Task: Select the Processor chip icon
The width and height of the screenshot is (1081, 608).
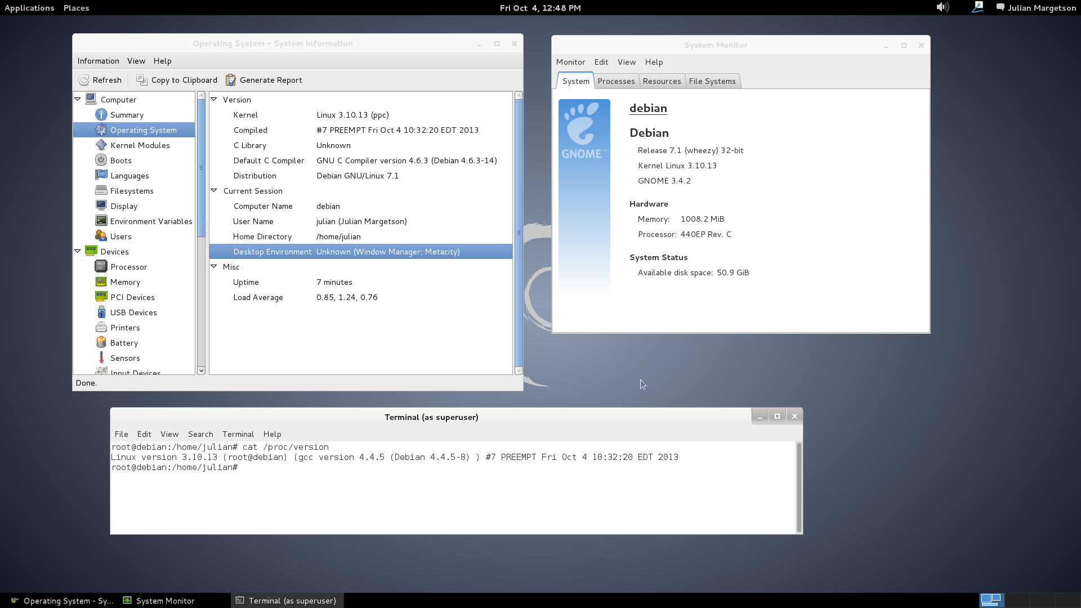Action: coord(101,267)
